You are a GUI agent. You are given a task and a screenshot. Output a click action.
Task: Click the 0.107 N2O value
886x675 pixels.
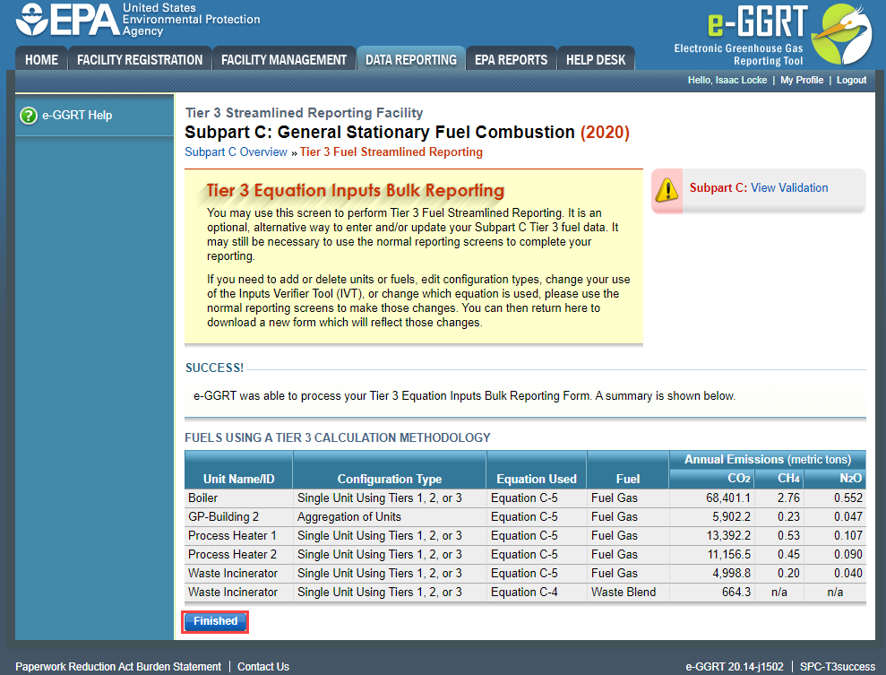(x=848, y=535)
